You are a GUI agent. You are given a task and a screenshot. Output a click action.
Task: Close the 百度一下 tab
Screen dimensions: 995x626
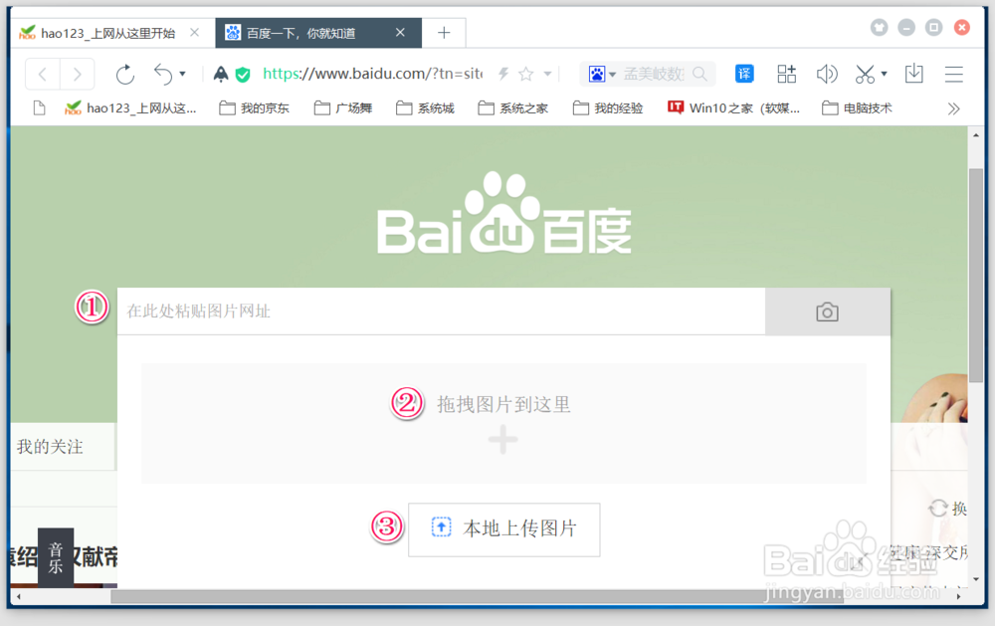pyautogui.click(x=400, y=33)
